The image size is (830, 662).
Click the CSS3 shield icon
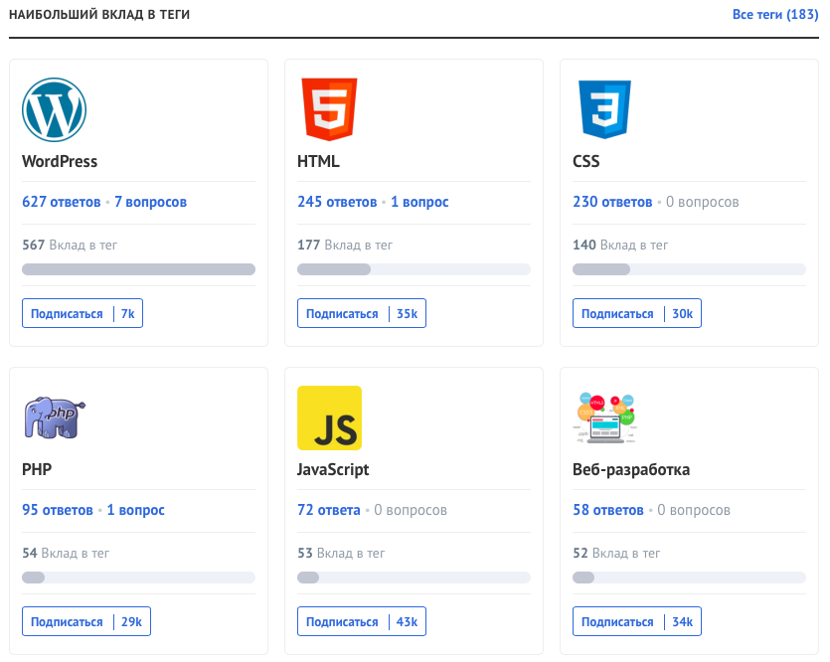pyautogui.click(x=604, y=110)
